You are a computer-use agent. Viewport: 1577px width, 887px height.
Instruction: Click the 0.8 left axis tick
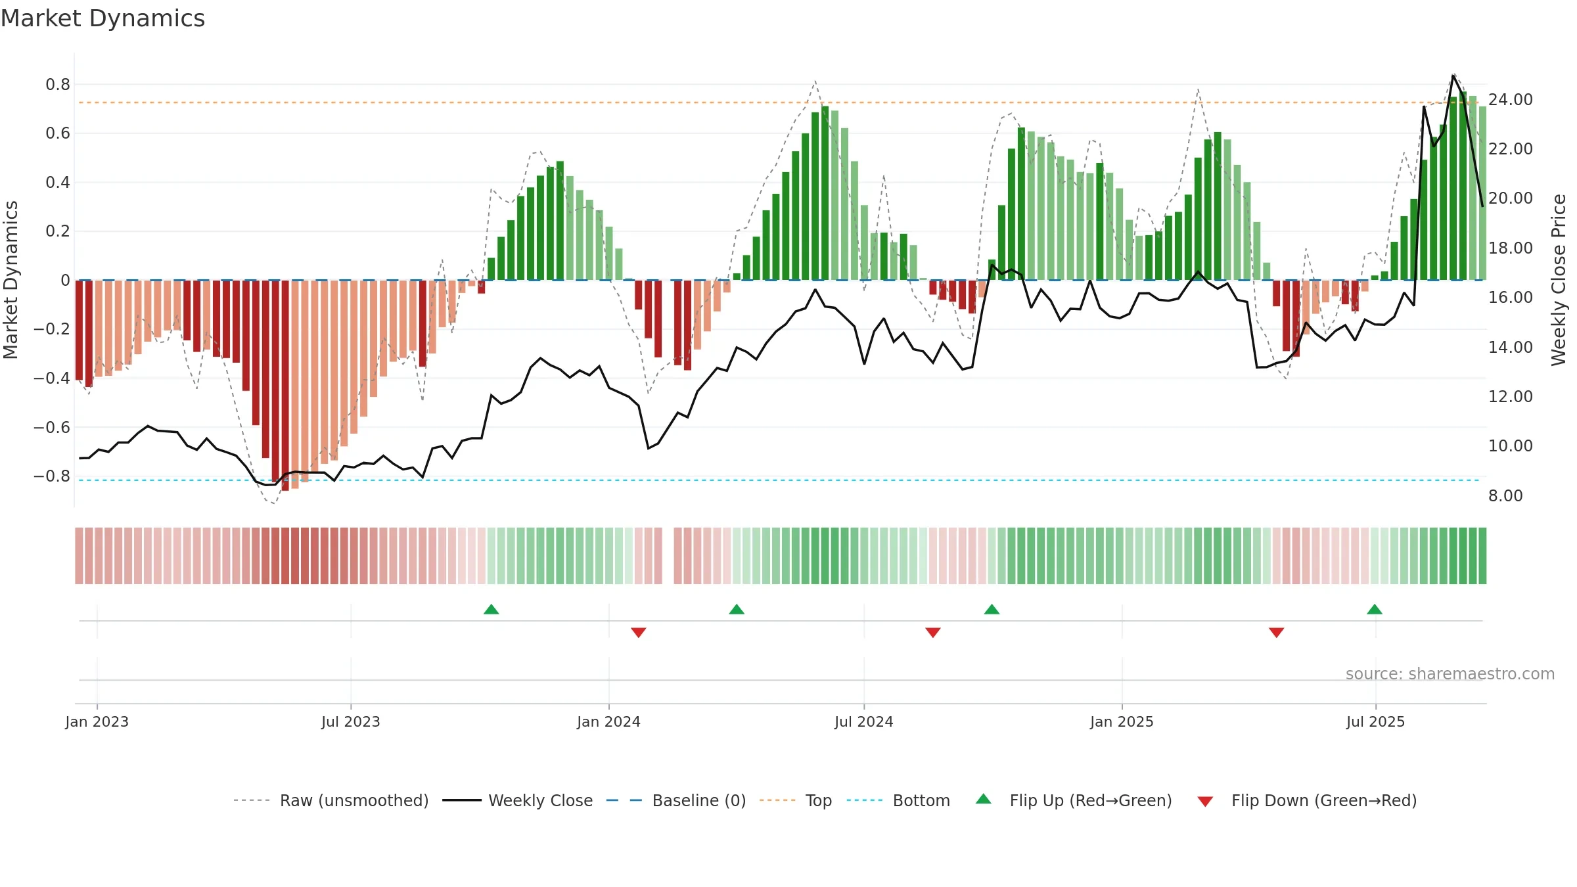click(x=58, y=84)
